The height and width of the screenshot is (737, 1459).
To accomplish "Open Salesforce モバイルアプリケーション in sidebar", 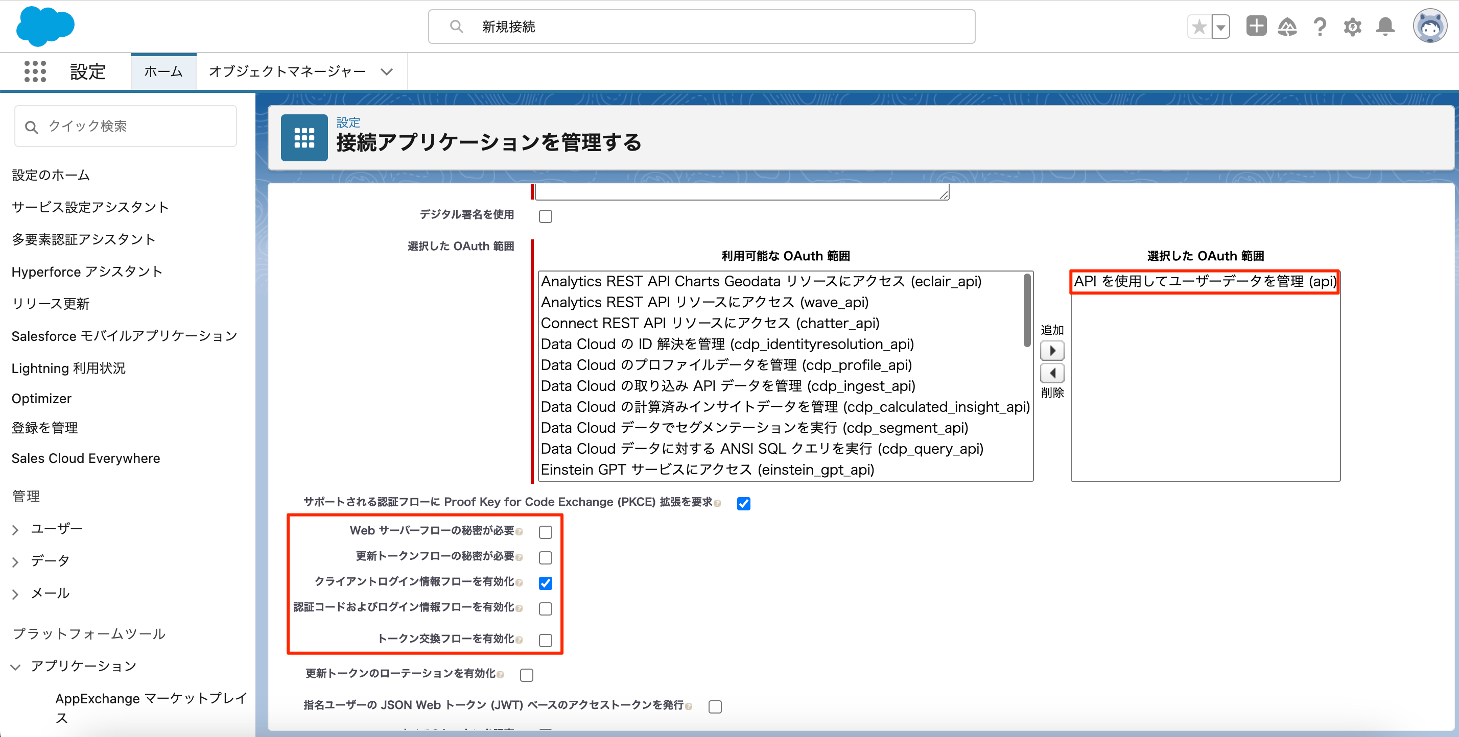I will tap(125, 336).
